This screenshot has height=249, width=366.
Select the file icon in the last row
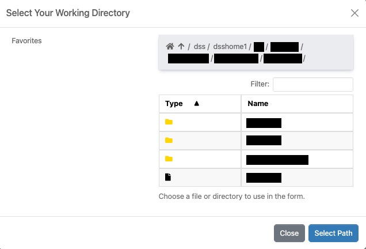click(169, 178)
